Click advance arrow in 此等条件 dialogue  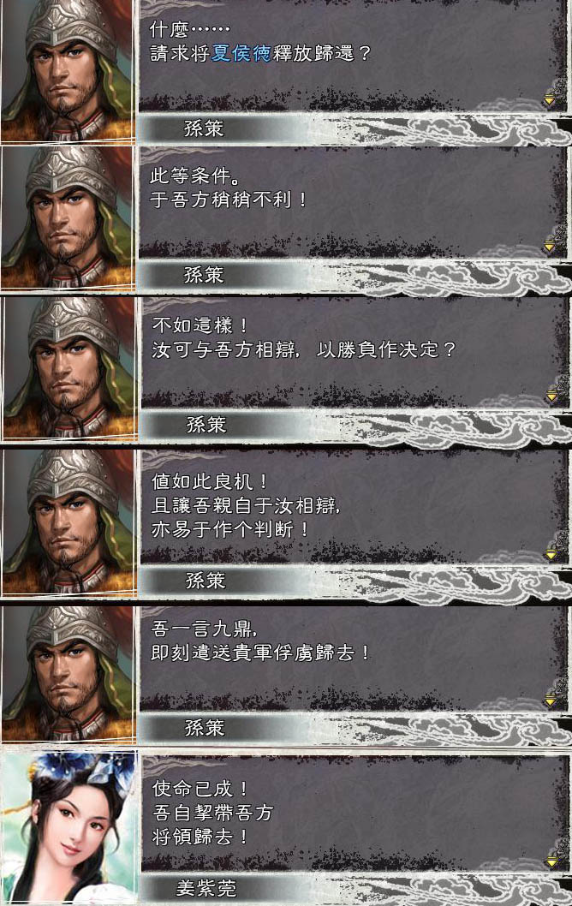(550, 246)
